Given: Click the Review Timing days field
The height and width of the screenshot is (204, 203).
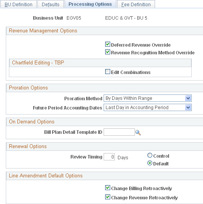Looking at the screenshot, I should coord(109,157).
